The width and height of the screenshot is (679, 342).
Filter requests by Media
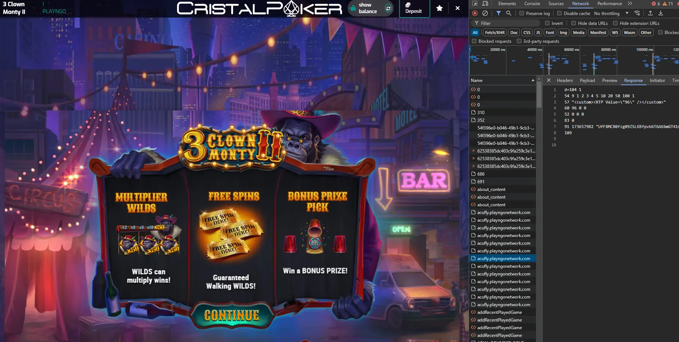click(578, 32)
